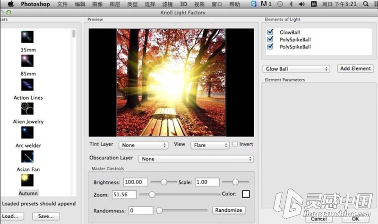378x224 pixels.
Task: Open the 滤镜 menu
Action: coord(167,4)
